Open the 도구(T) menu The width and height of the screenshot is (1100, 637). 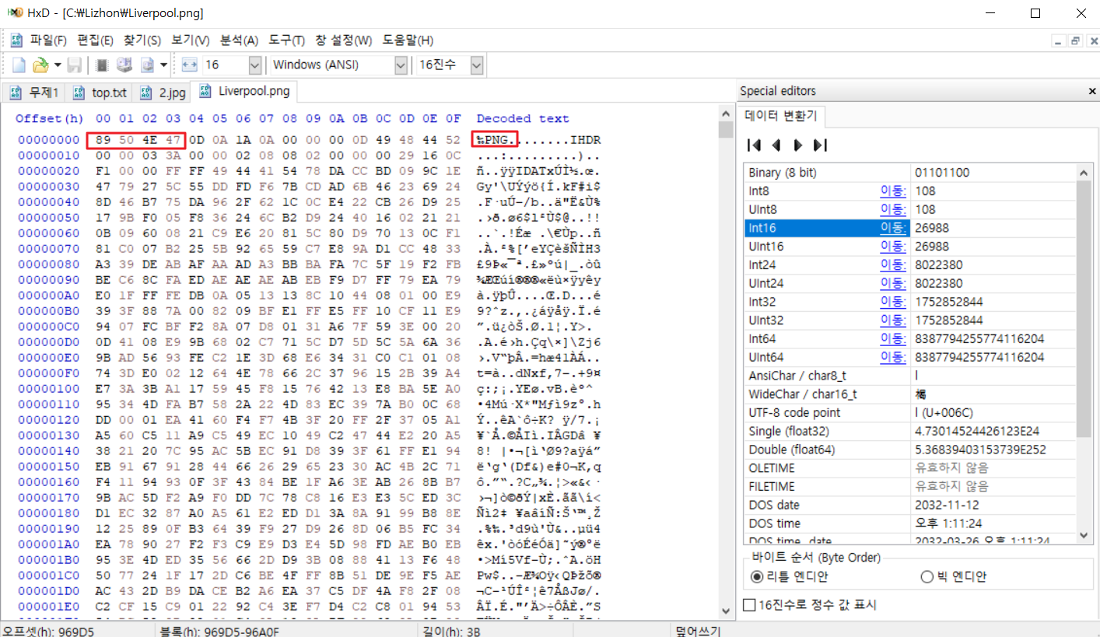tap(287, 40)
